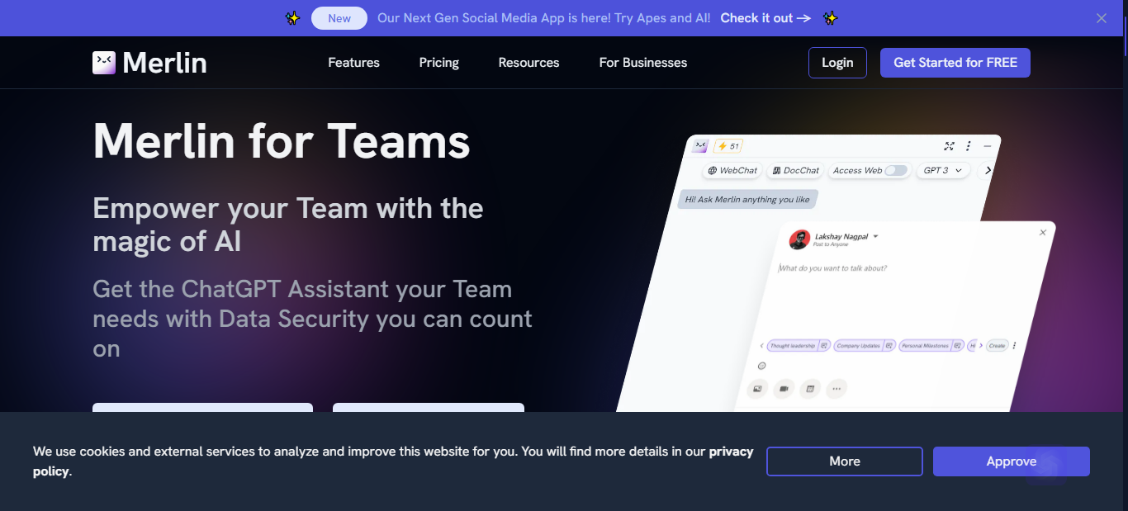Image resolution: width=1128 pixels, height=511 pixels.
Task: Click the Create button in the composer
Action: pyautogui.click(x=998, y=346)
